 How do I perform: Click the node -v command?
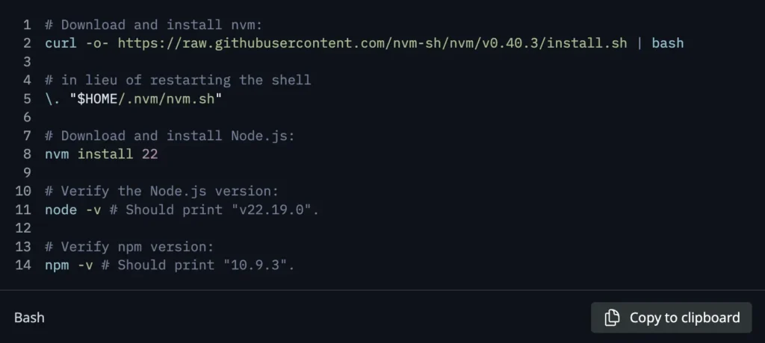72,210
